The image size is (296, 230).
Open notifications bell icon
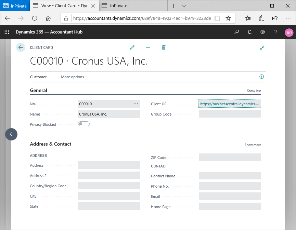249,32
